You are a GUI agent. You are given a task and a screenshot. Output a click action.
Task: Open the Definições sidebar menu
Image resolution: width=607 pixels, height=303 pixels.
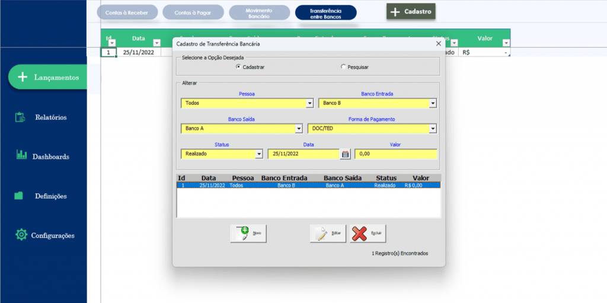tap(51, 196)
